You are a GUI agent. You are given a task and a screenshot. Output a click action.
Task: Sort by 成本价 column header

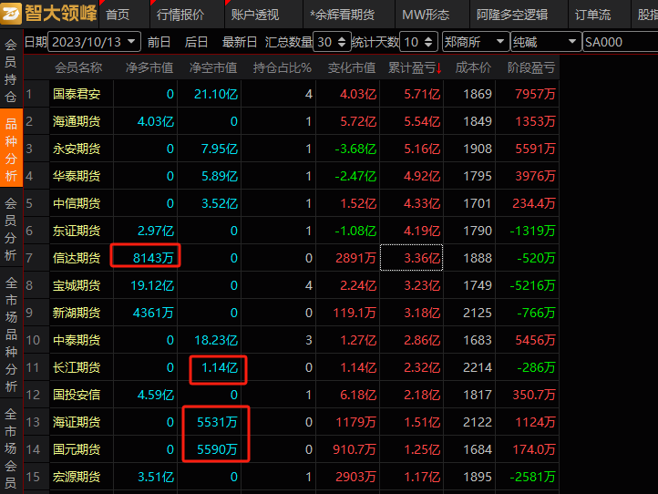tap(473, 67)
